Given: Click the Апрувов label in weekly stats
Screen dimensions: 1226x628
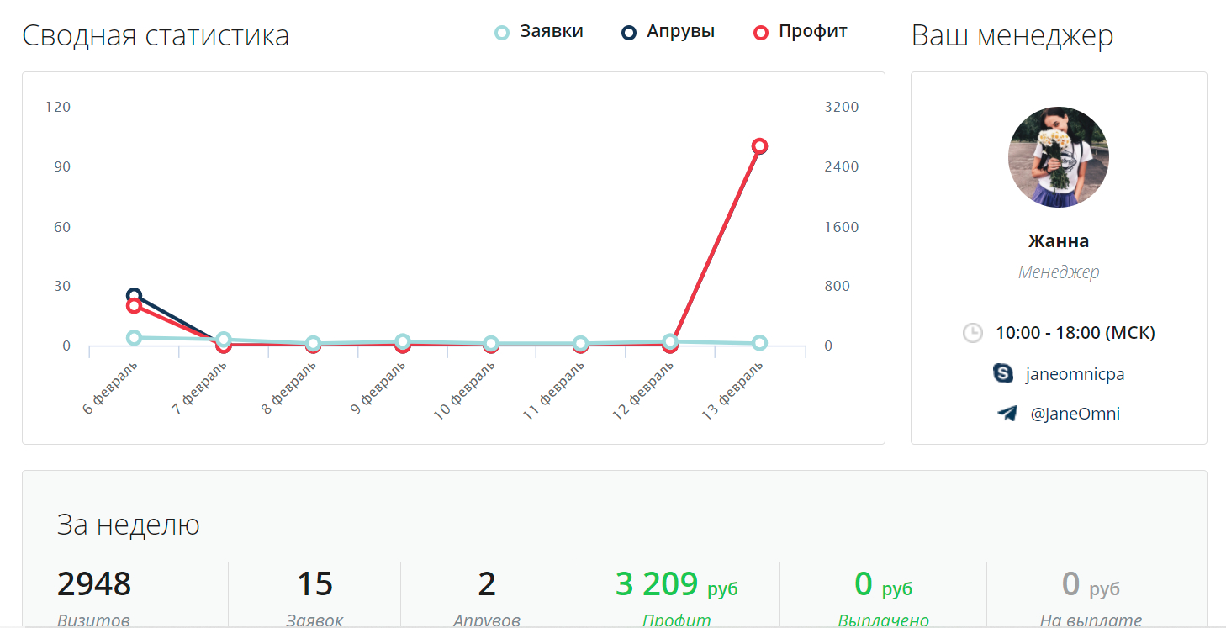Looking at the screenshot, I should tap(486, 620).
